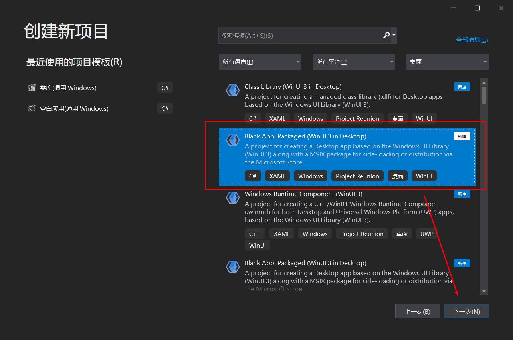Click 桌面 tag under Windows Runtime Component
The image size is (513, 340).
pos(402,234)
